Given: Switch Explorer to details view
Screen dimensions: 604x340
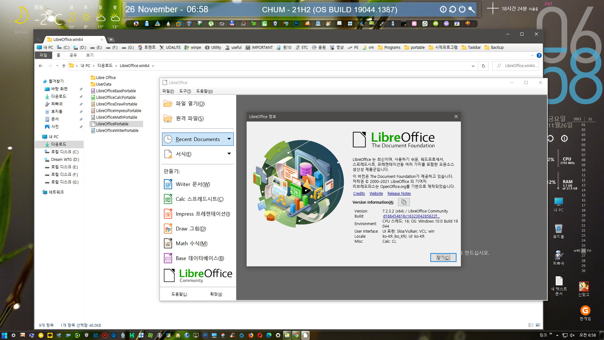Looking at the screenshot, I should (x=531, y=325).
